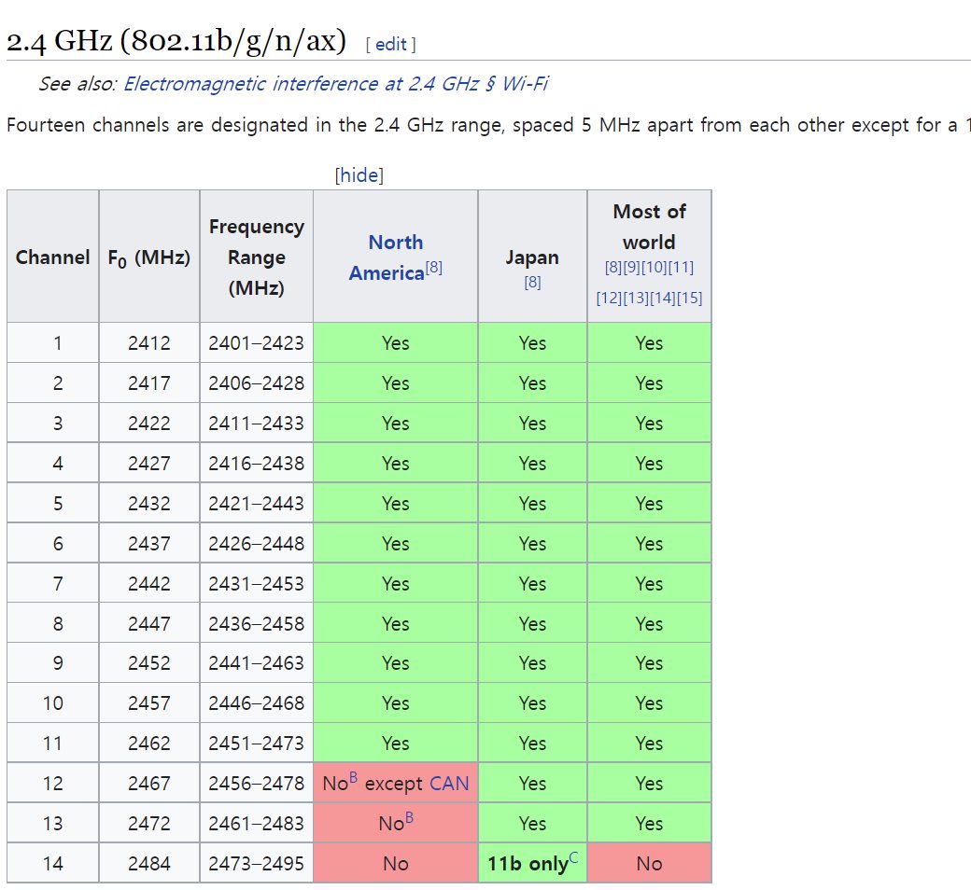Open reference [9] in Most of world header
The width and height of the screenshot is (971, 890).
(x=631, y=268)
